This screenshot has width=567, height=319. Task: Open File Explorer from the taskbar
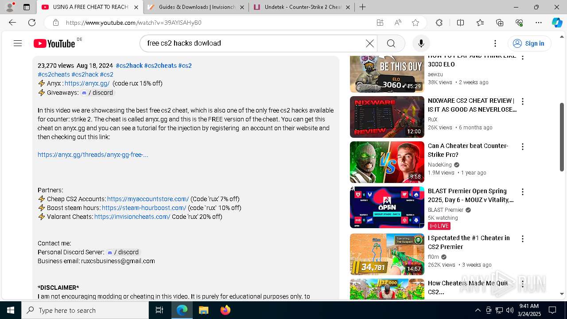point(203,310)
